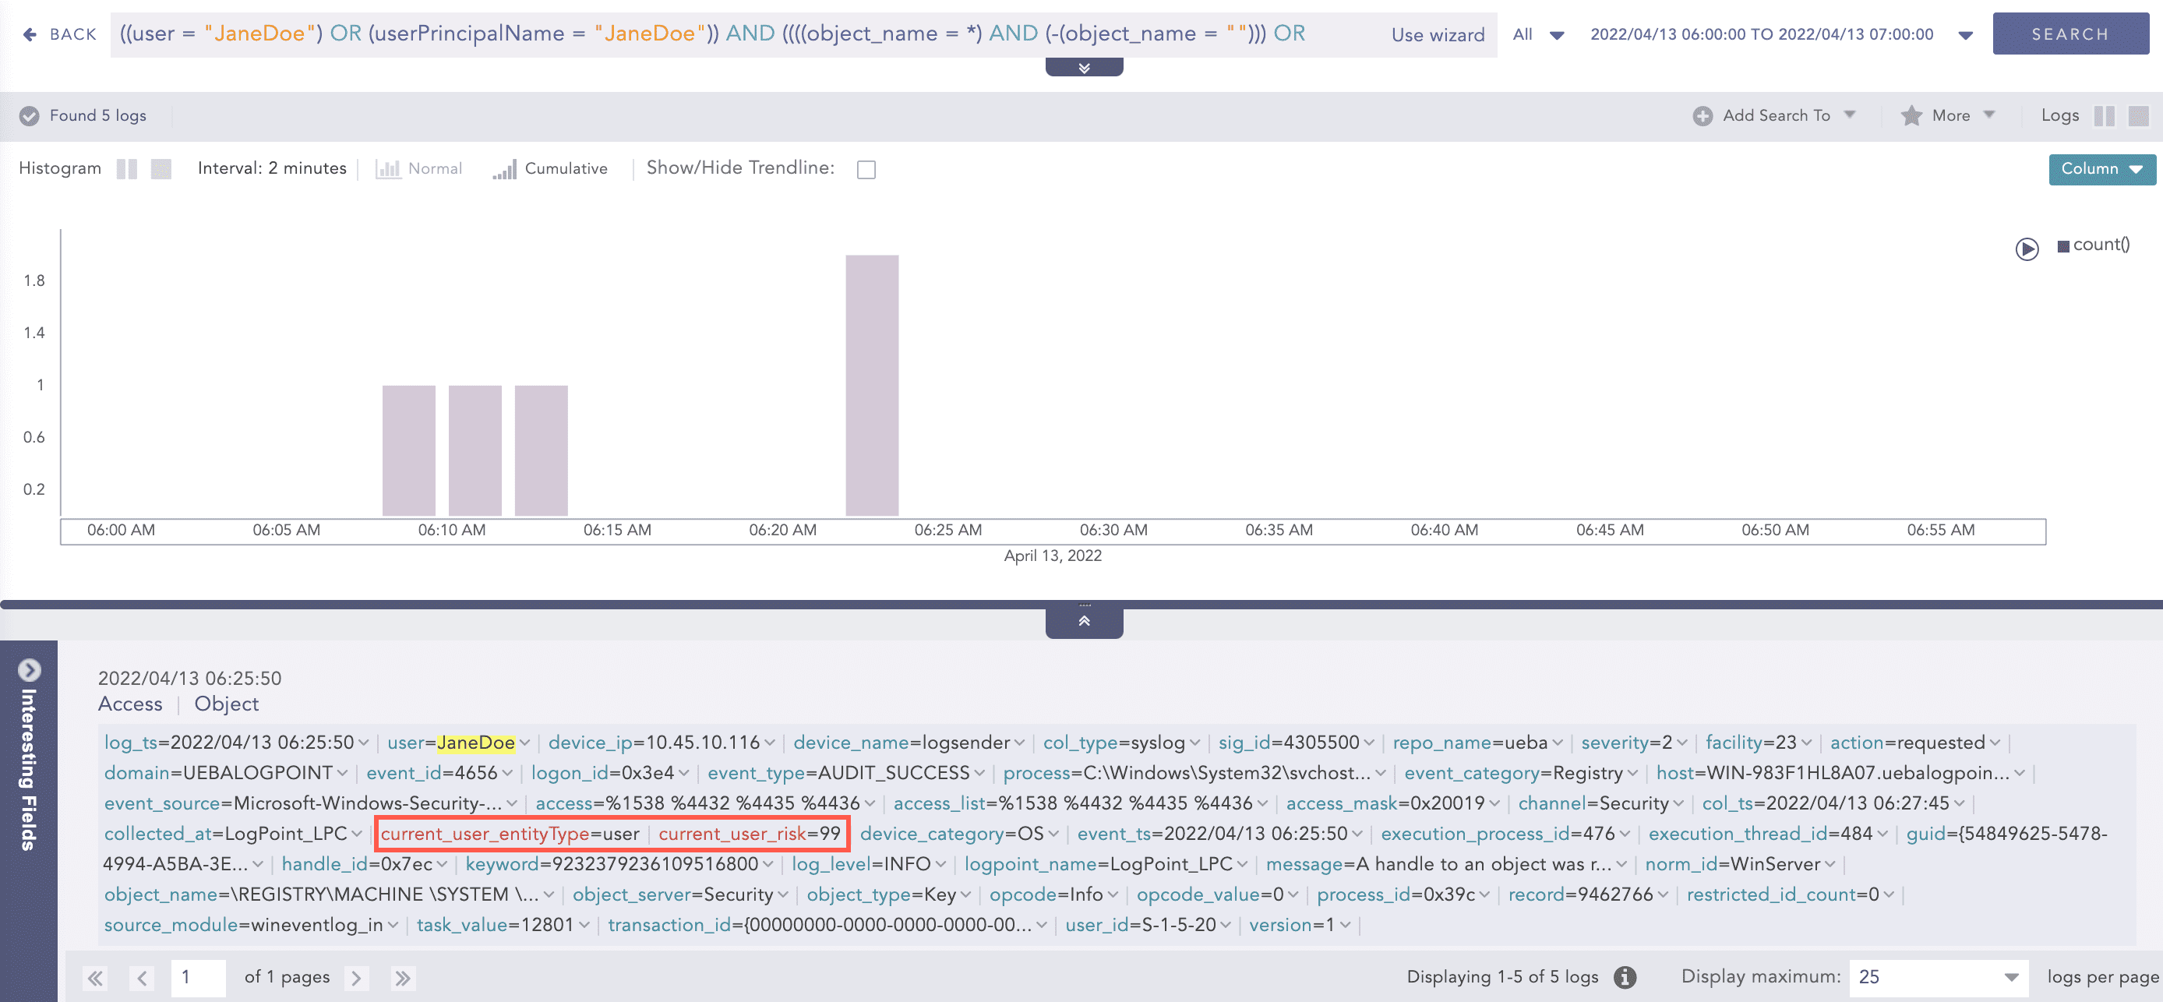
Task: Enable the Show/Hide Trendline checkbox
Action: coord(866,170)
